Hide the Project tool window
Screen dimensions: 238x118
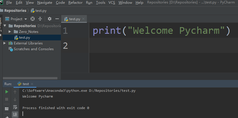click(x=57, y=19)
